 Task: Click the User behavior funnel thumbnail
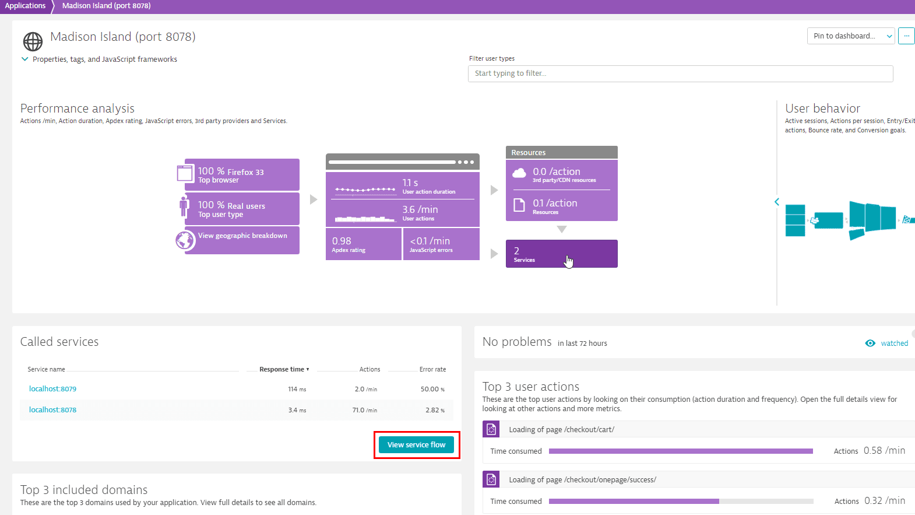pos(850,220)
